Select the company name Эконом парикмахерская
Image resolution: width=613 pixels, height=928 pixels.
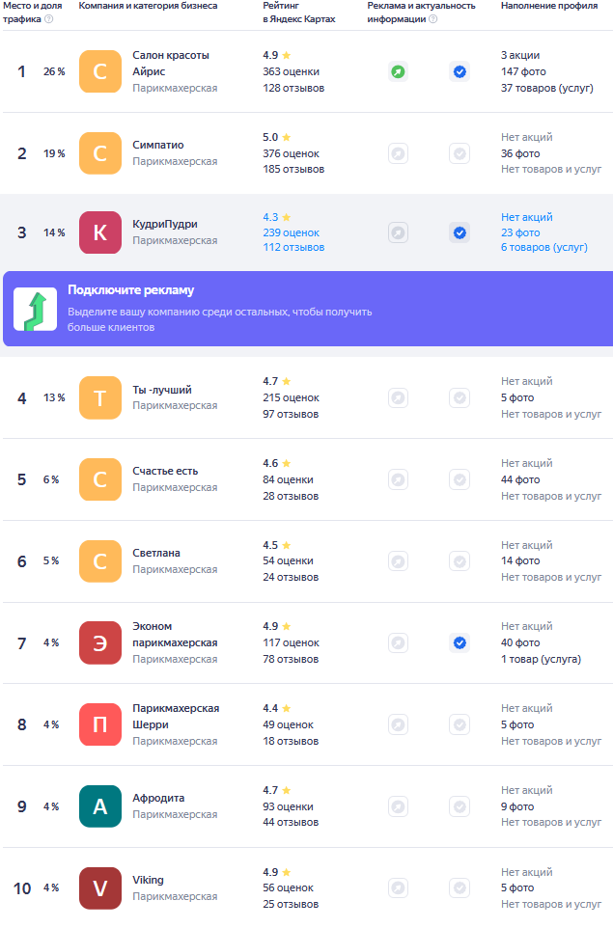[175, 635]
